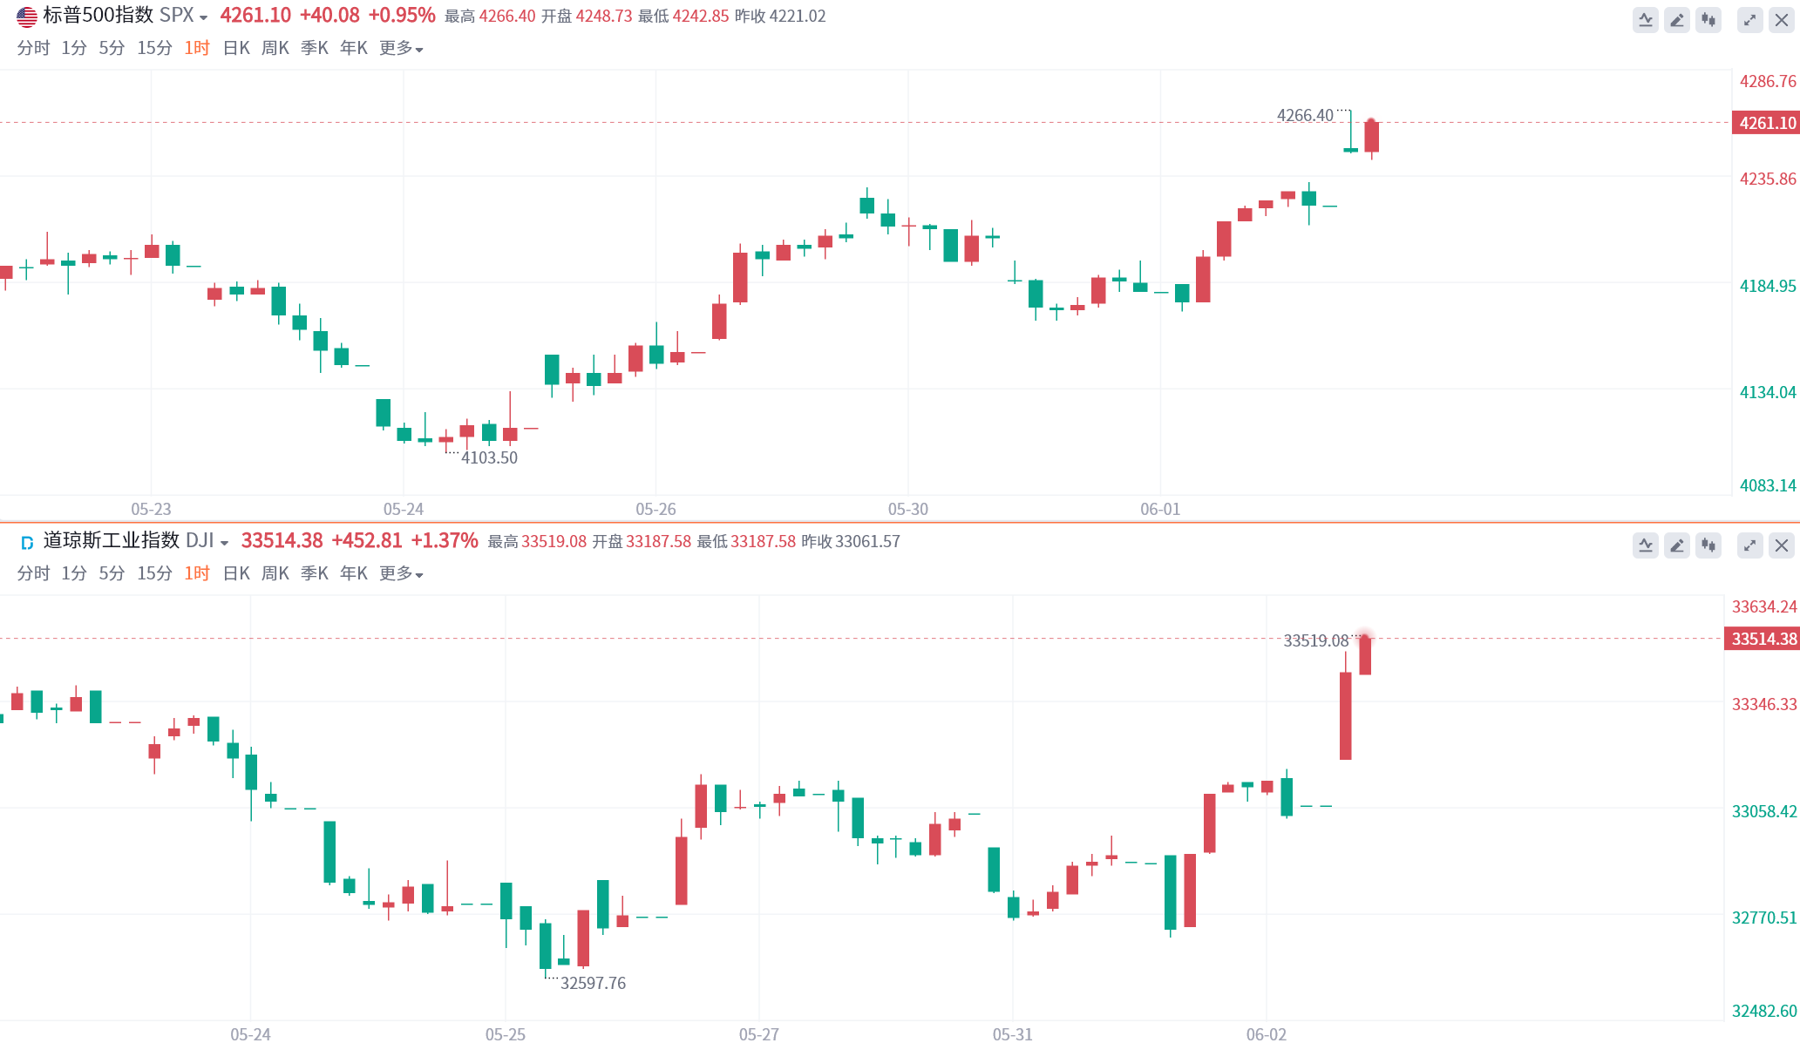Select 15分 interval on the DJI chart

(154, 573)
